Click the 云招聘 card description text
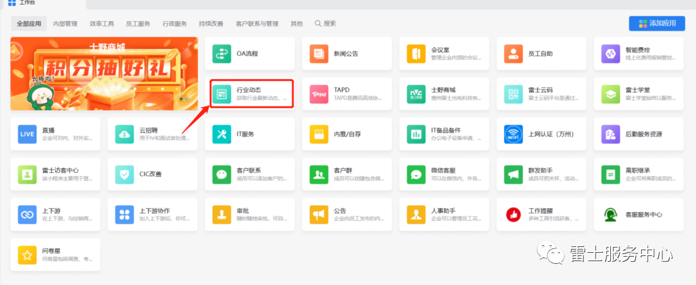The width and height of the screenshot is (696, 285). 165,138
